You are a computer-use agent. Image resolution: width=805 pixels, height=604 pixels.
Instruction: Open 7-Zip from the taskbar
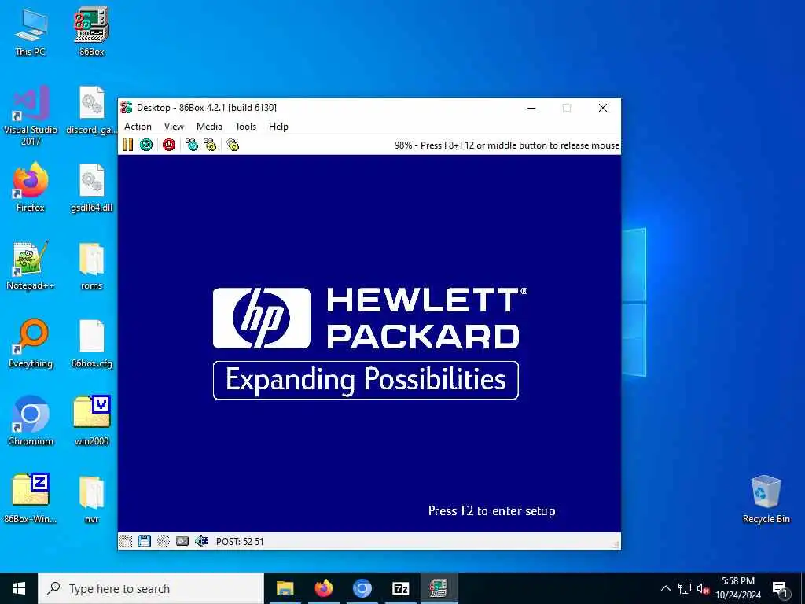(400, 588)
